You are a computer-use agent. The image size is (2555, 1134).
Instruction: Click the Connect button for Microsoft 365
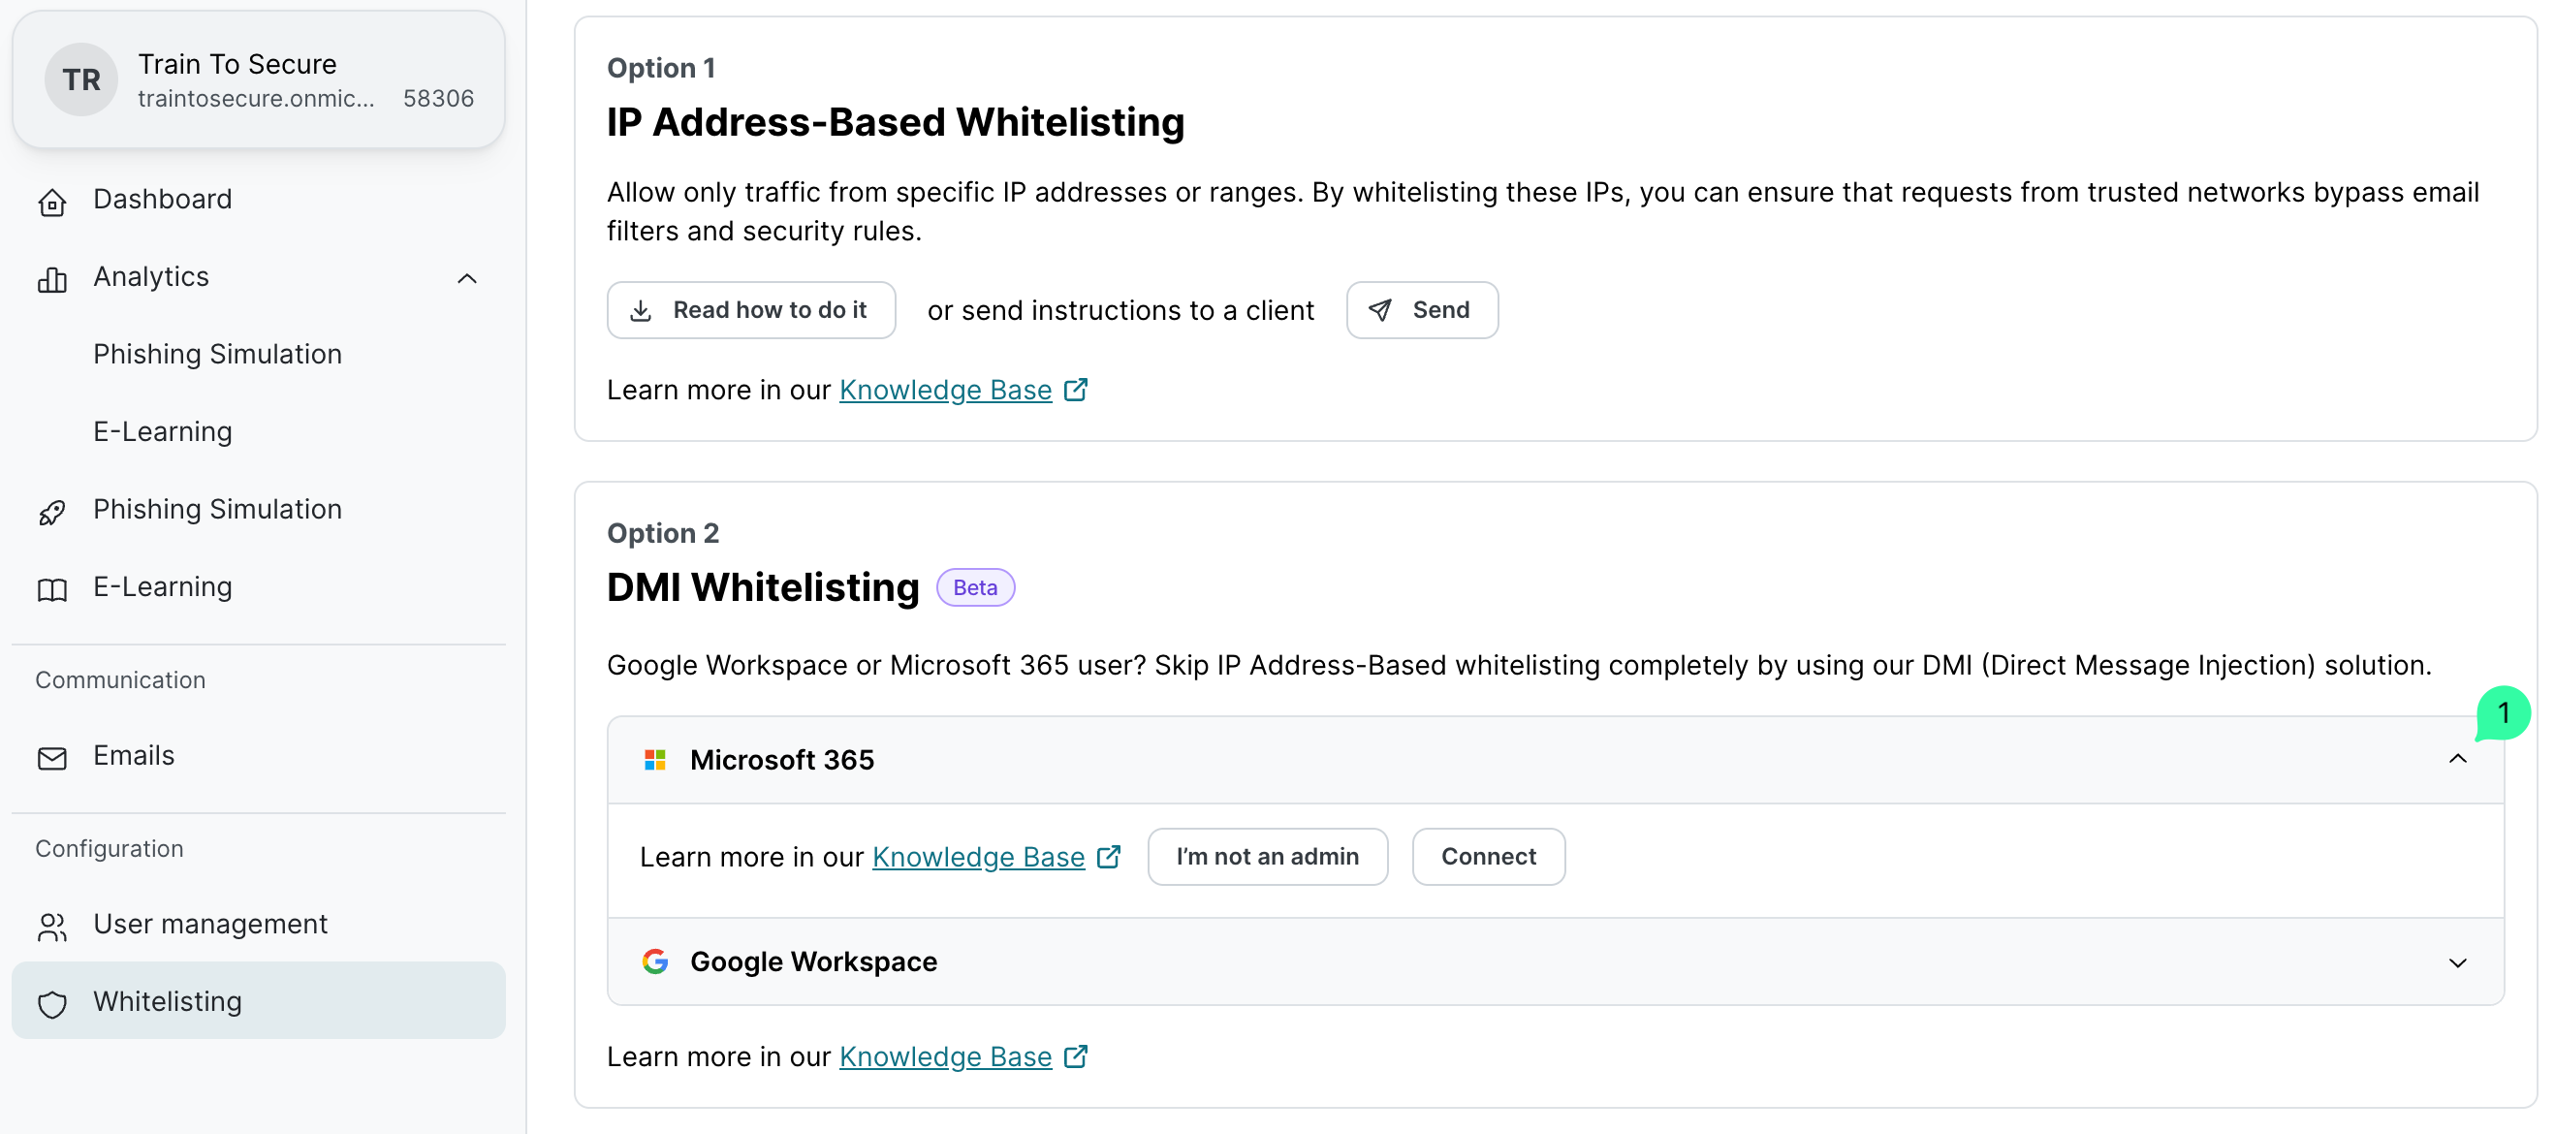pyautogui.click(x=1488, y=855)
